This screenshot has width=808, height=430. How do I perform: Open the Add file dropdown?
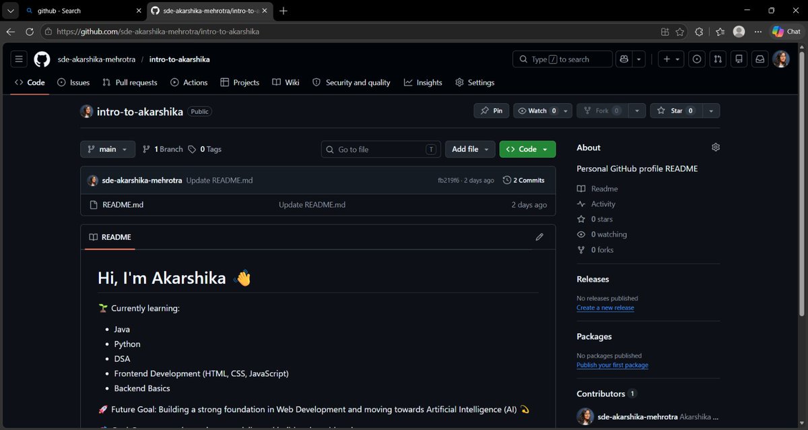point(470,149)
